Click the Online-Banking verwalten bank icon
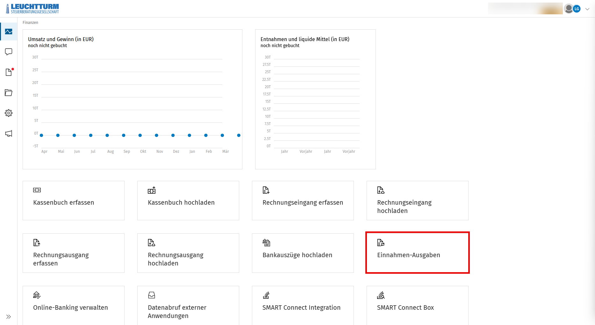Viewport: 595px width, 325px height. coord(37,295)
